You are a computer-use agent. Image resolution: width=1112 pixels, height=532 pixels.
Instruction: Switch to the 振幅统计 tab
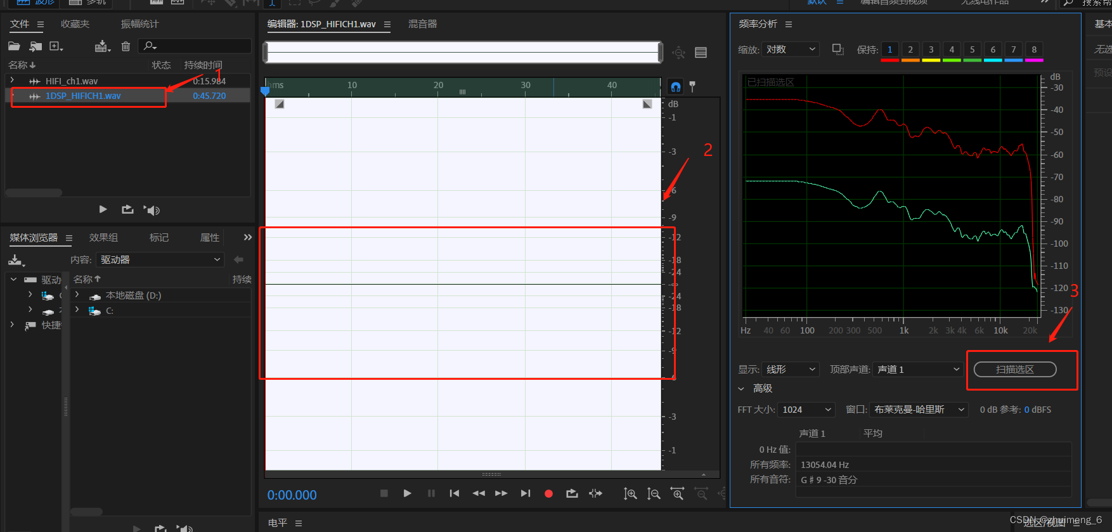click(x=139, y=24)
